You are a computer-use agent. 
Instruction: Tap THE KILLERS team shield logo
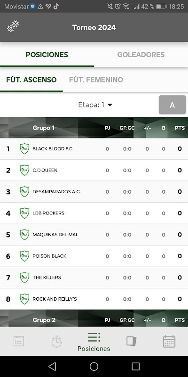pos(24,278)
